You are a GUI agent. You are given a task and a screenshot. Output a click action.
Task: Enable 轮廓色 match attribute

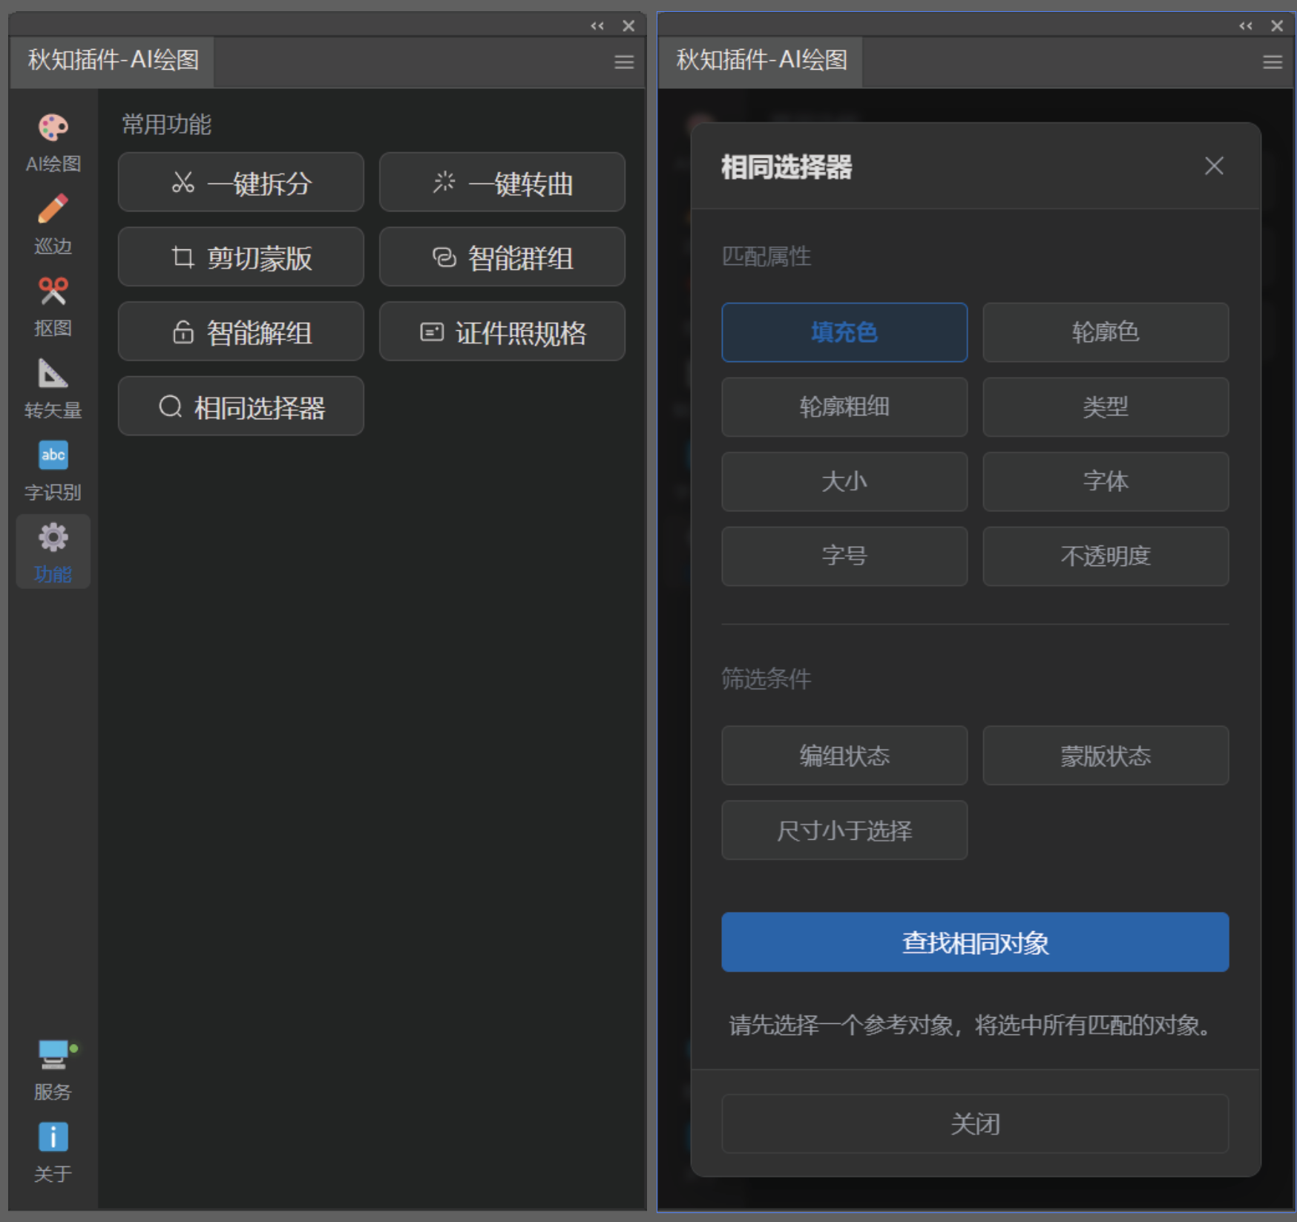point(1105,332)
